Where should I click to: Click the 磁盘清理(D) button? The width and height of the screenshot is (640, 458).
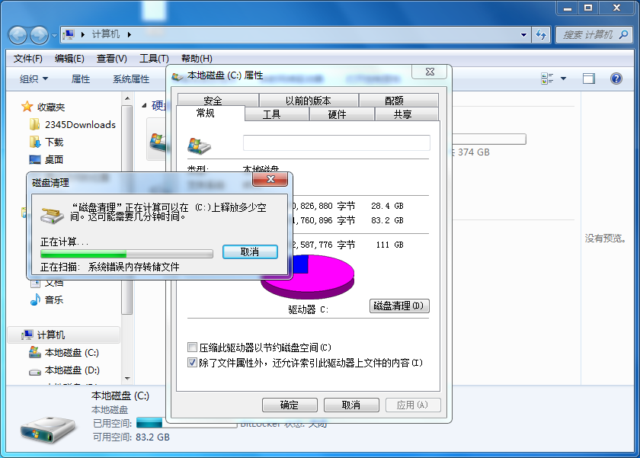click(x=399, y=306)
